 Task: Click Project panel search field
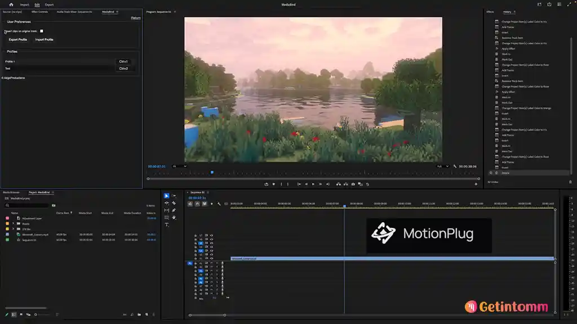point(27,205)
